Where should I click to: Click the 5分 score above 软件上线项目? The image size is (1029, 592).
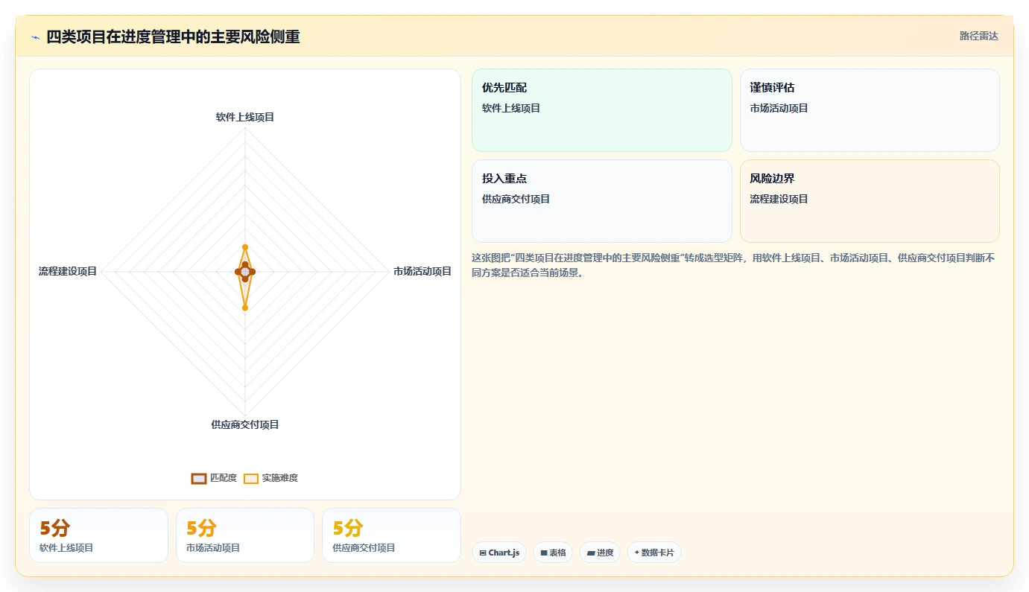[x=54, y=528]
